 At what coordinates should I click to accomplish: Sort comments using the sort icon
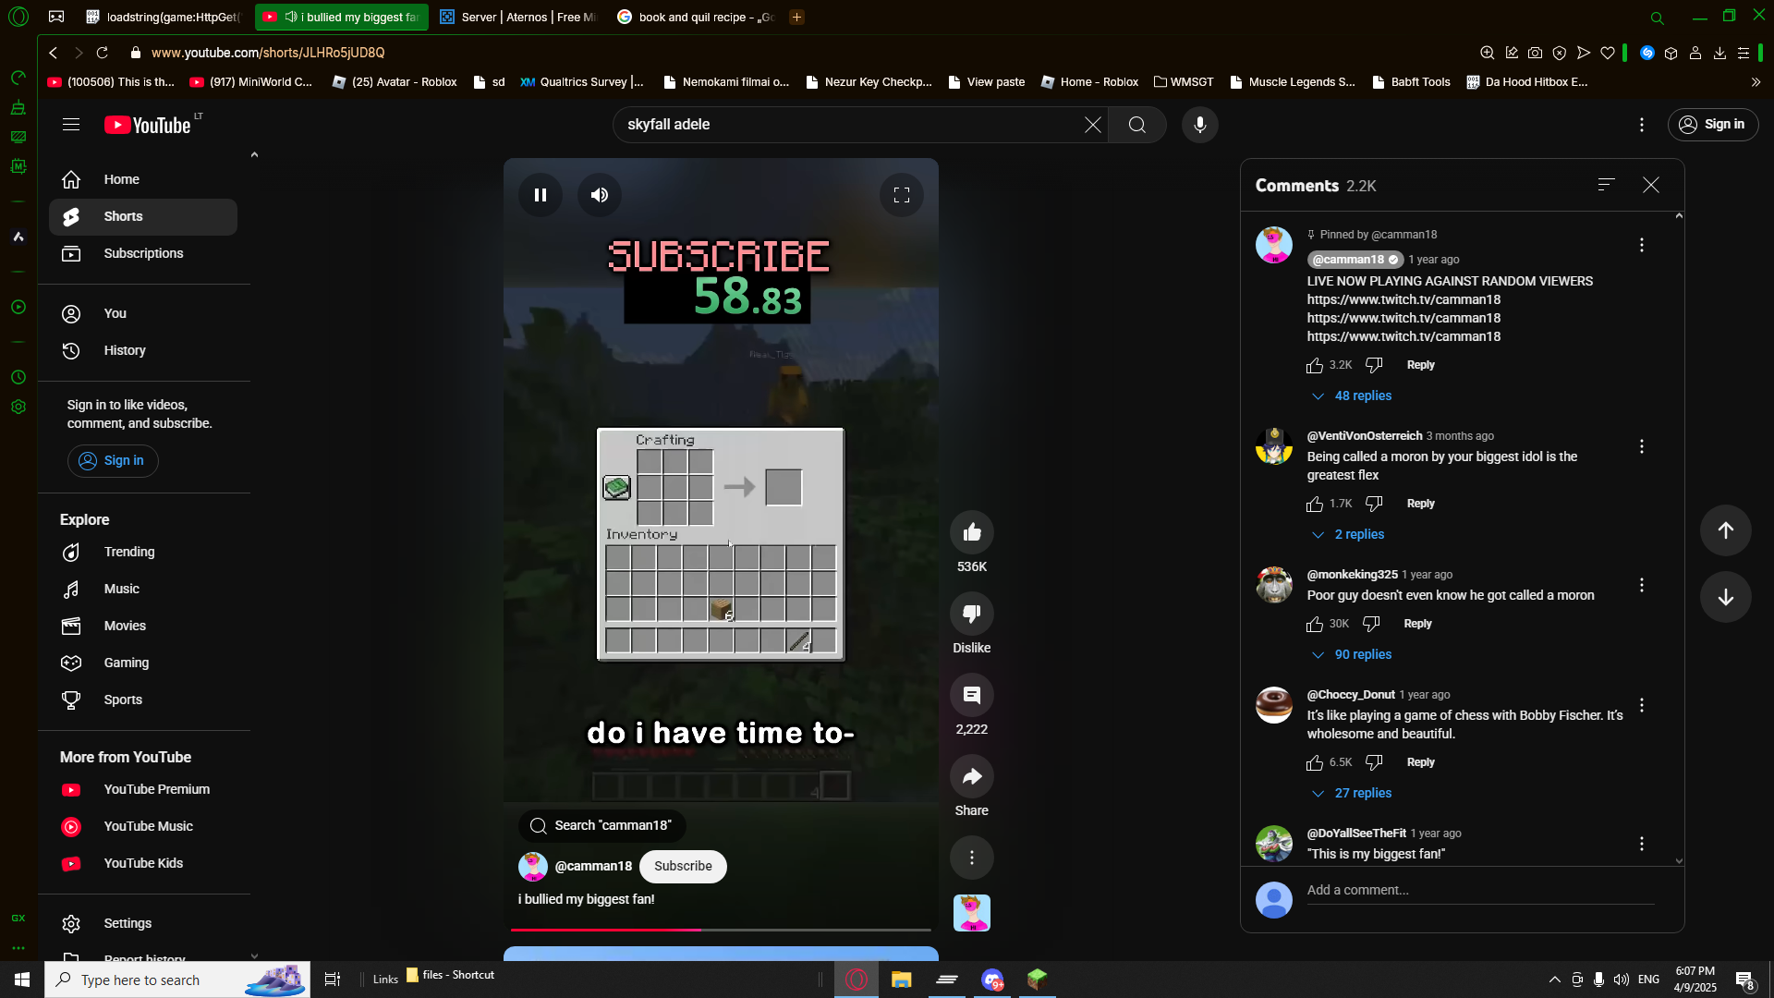(1607, 186)
